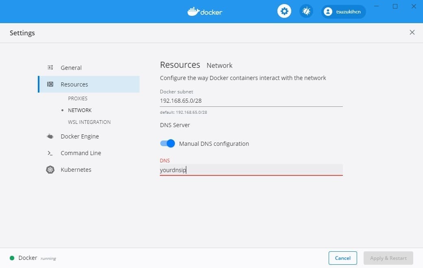423x268 pixels.
Task: Close the Settings panel with X
Action: (x=412, y=32)
